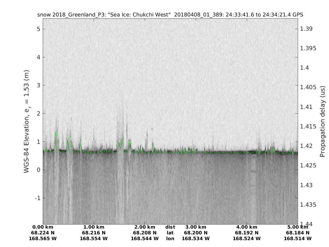Click the elevation tick label 3
Viewport: 329px width, 247px height.
point(39,85)
